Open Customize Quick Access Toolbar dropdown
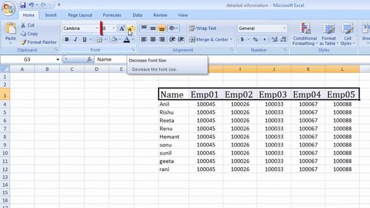The height and width of the screenshot is (208, 370). pyautogui.click(x=59, y=5)
